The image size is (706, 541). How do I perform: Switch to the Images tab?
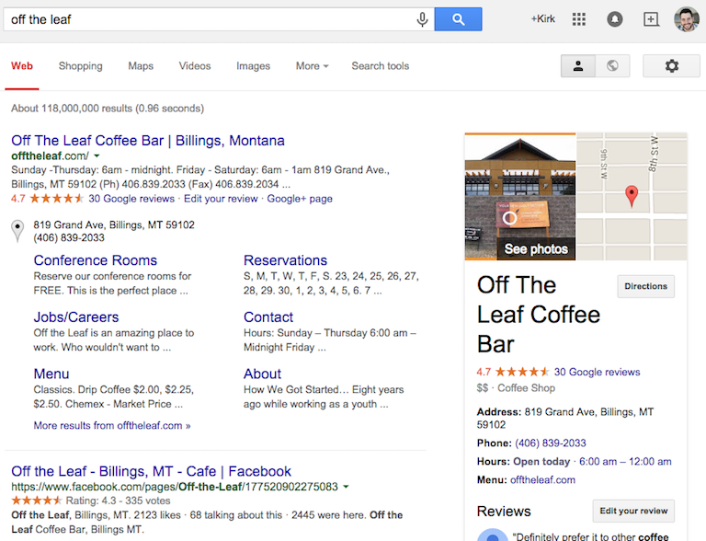pyautogui.click(x=253, y=66)
